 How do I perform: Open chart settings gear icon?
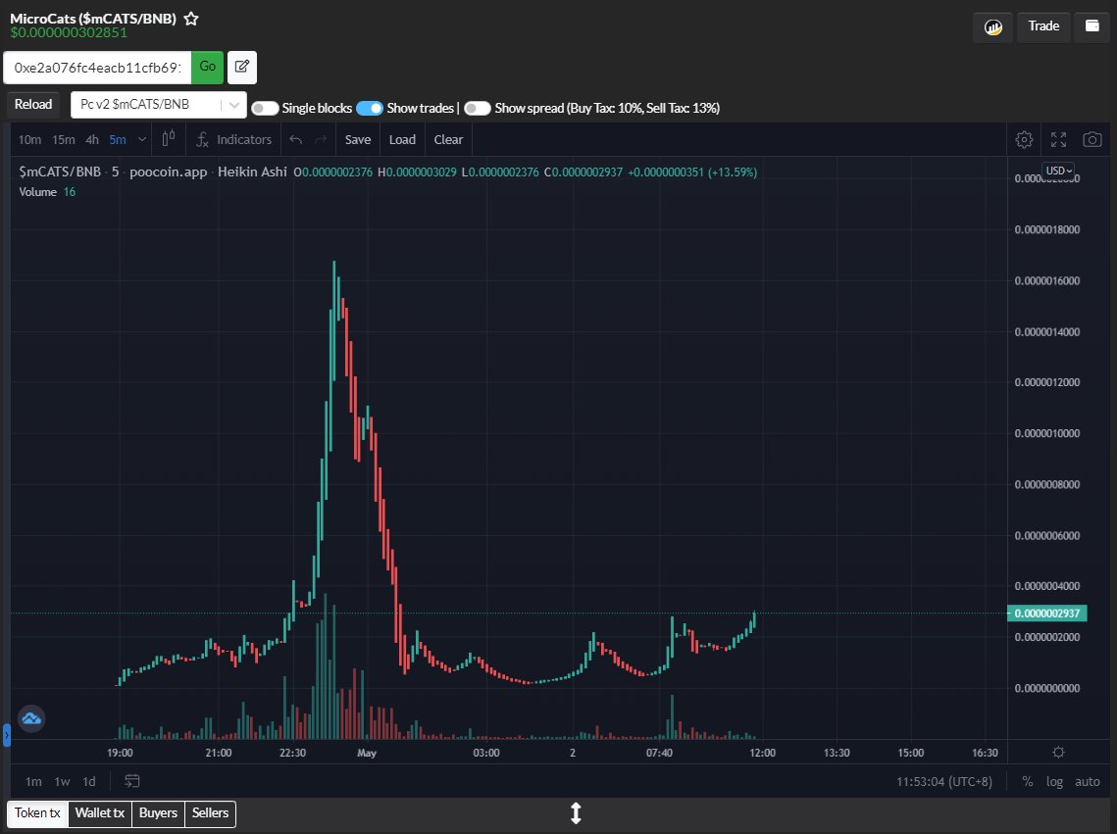tap(1024, 139)
